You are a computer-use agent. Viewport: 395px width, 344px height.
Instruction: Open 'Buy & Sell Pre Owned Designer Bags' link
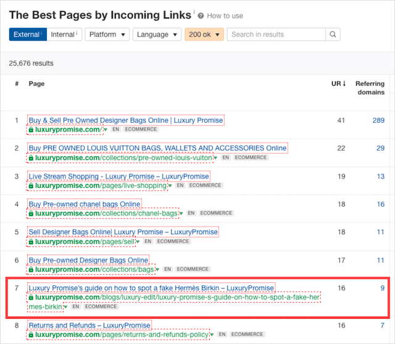coord(125,120)
